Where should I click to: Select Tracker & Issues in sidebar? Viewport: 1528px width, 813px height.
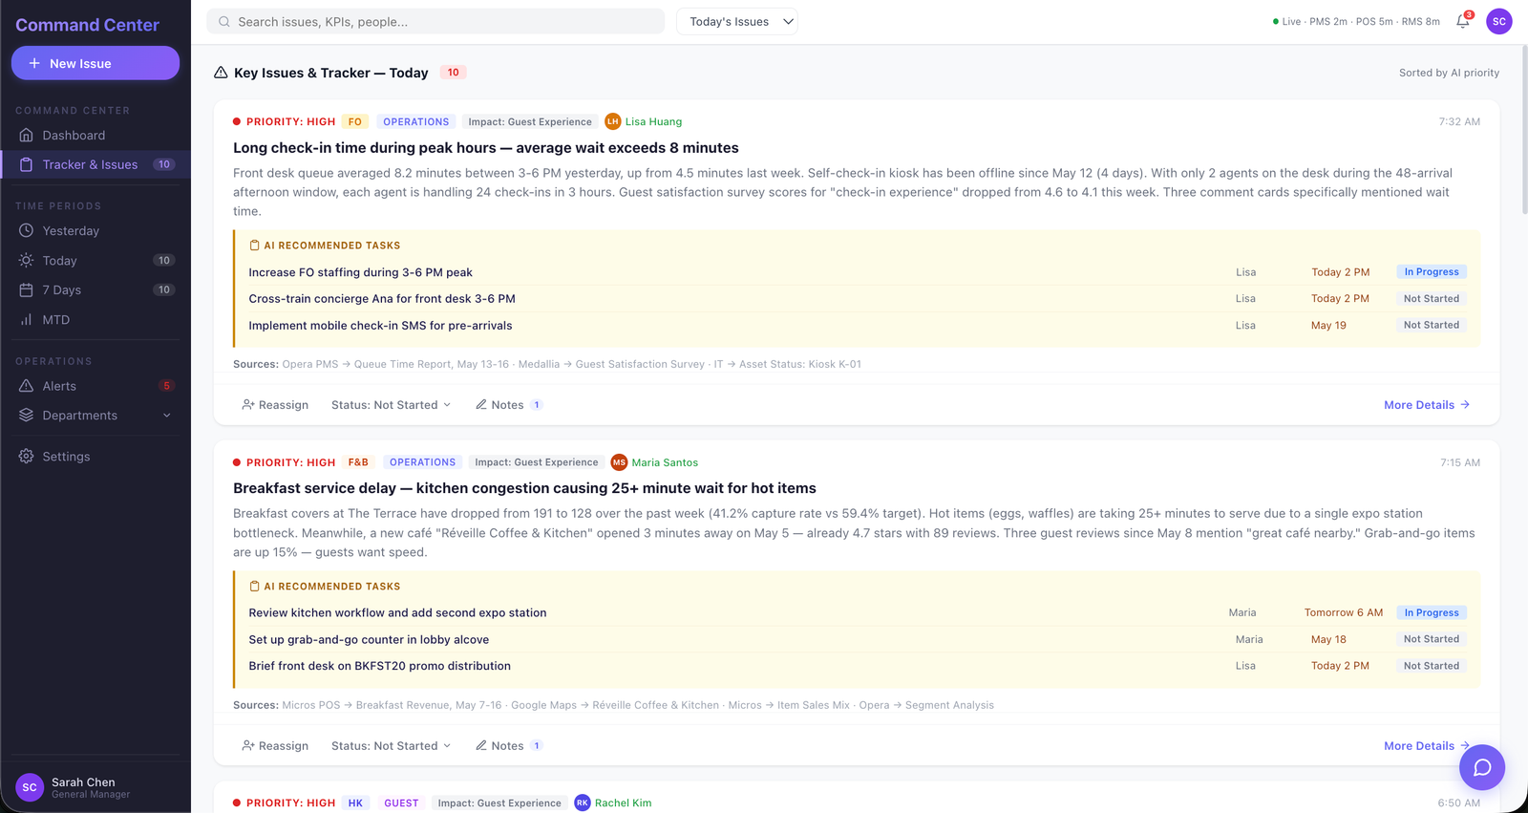(x=95, y=164)
